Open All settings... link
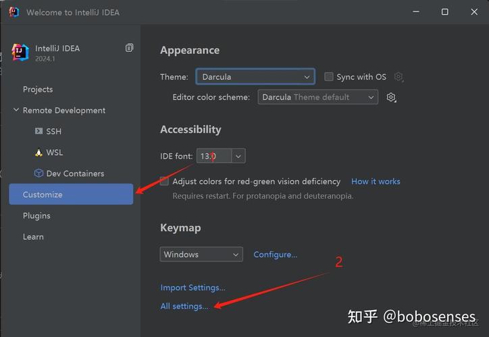489x337 pixels. [x=184, y=306]
